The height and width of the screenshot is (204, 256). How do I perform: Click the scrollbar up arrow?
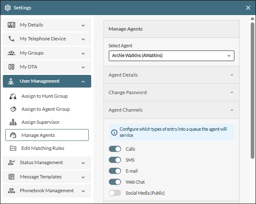click(252, 19)
